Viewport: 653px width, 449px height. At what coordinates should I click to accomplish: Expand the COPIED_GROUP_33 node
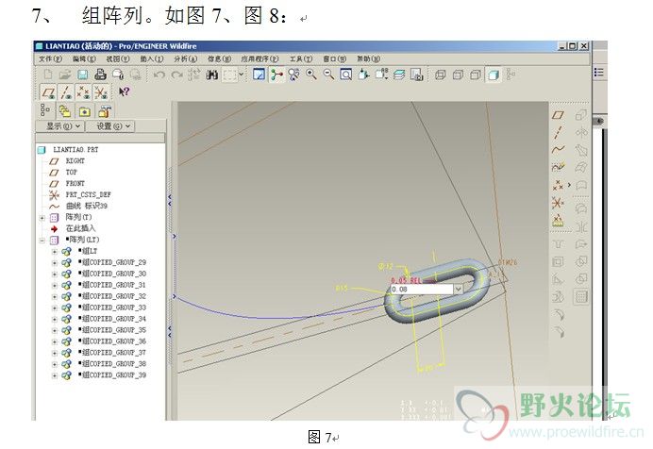click(x=54, y=308)
